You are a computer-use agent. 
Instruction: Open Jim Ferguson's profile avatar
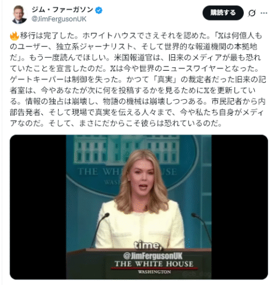tap(19, 14)
